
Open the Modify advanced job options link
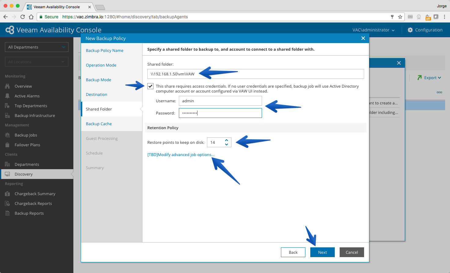click(x=181, y=155)
